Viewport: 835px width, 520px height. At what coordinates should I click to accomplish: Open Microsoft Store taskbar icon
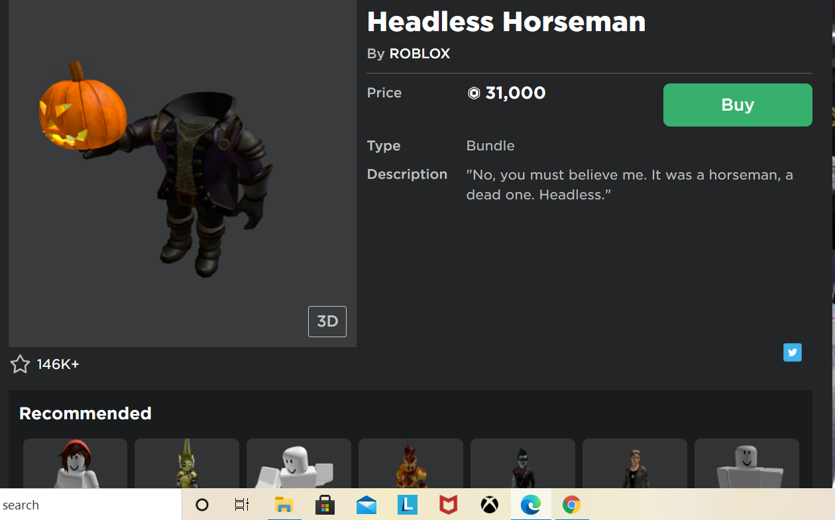tap(325, 505)
